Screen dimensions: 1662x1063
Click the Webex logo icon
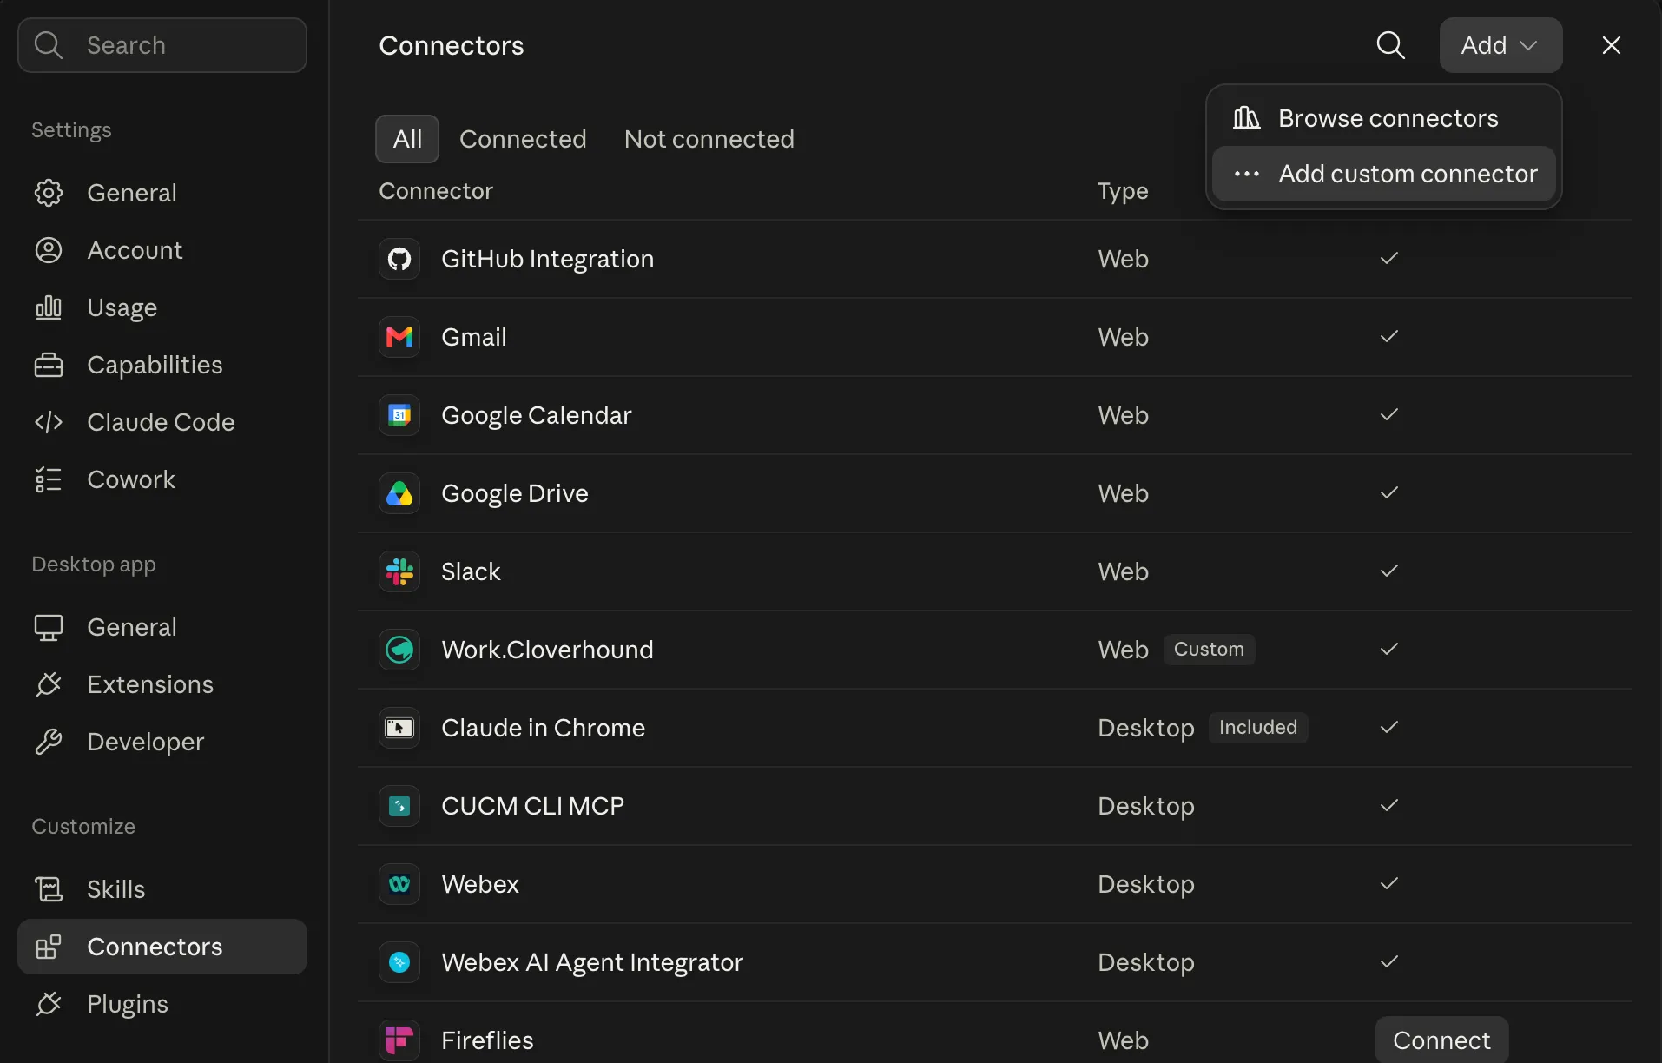(x=399, y=884)
